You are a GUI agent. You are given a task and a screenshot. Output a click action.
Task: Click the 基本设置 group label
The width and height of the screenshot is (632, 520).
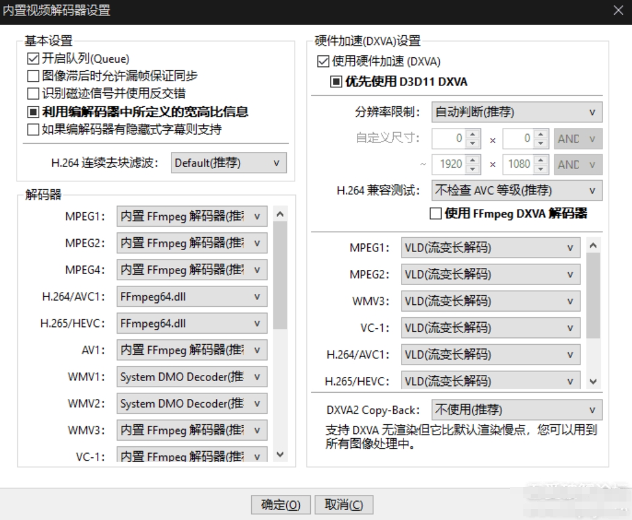49,41
